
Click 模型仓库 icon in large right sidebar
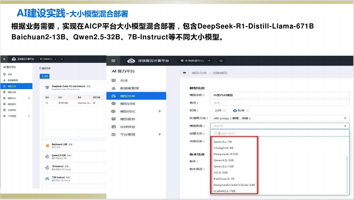(113, 96)
